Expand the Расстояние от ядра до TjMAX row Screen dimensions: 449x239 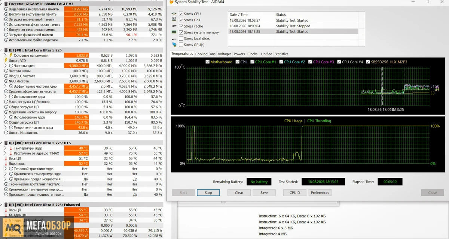tap(5, 153)
